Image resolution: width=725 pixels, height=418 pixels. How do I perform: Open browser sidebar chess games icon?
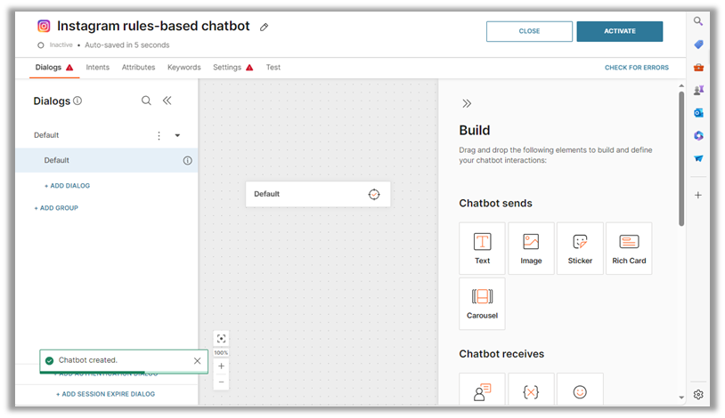pyautogui.click(x=698, y=90)
